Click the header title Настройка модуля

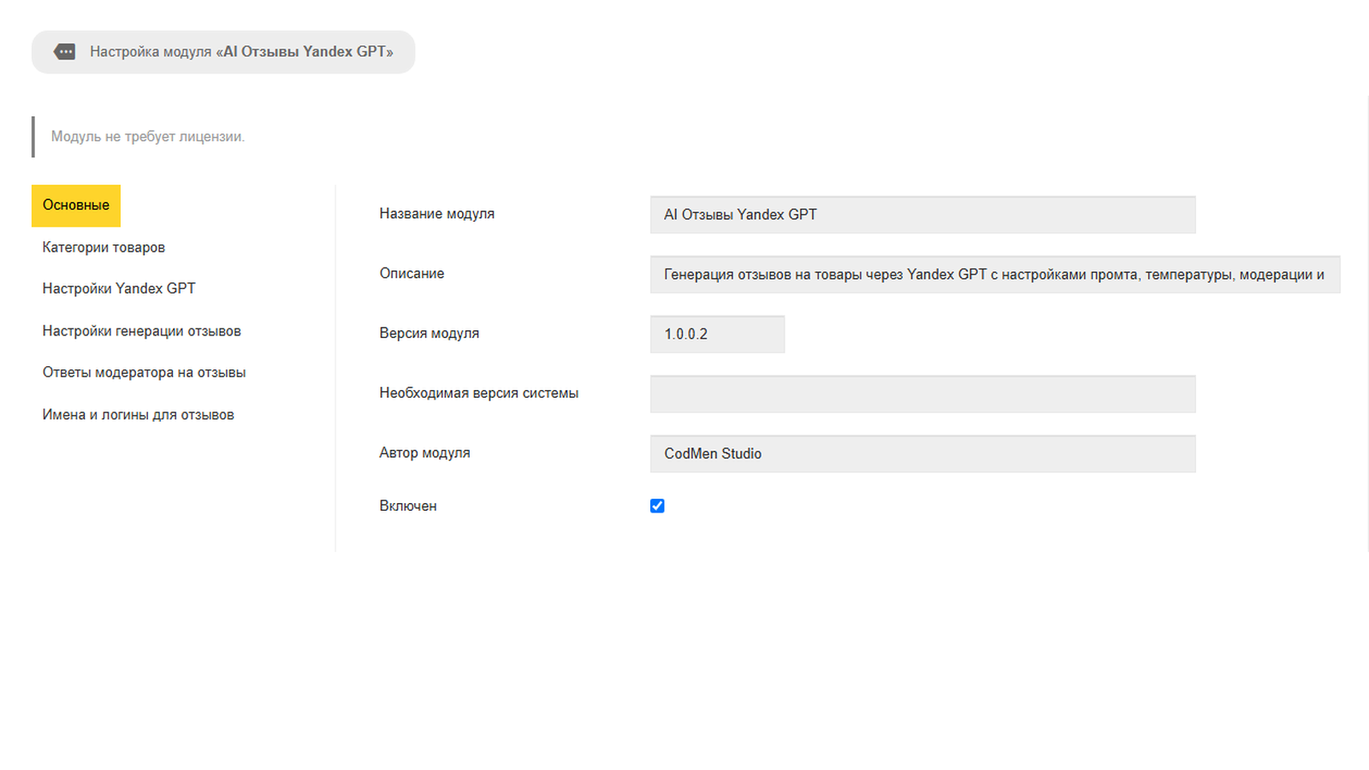click(241, 51)
